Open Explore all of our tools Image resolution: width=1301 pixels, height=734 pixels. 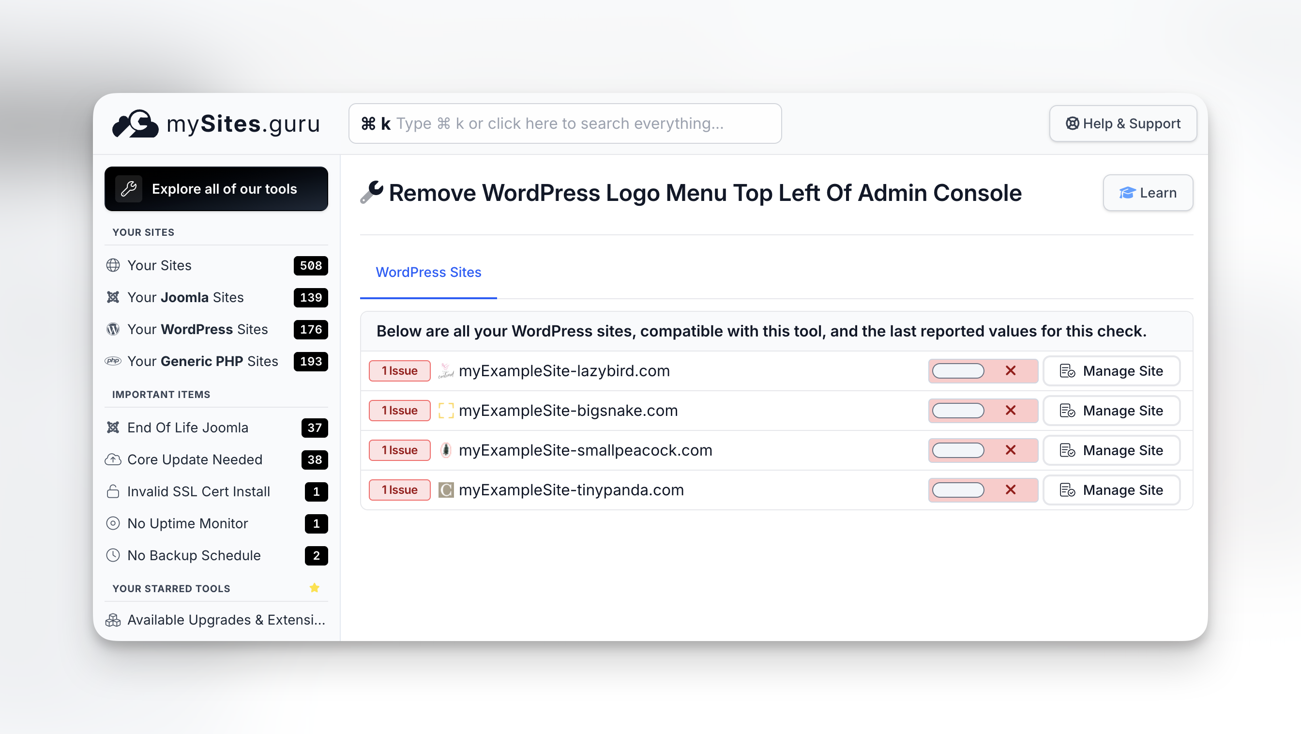[216, 188]
